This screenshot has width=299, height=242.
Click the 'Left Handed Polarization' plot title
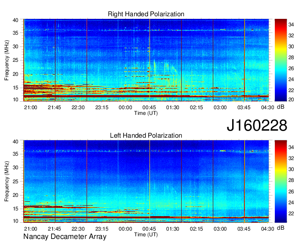click(146, 135)
